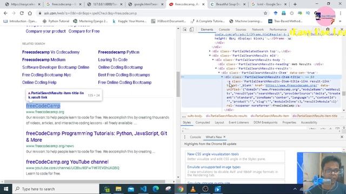Open the DOM Breakpoints tab
The image size is (346, 194).
click(x=265, y=122)
